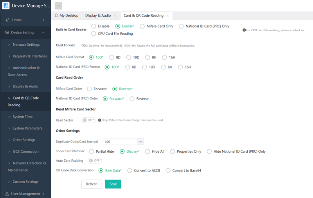This screenshot has height=198, width=313.
Task: Click the User Management person icon
Action: click(7, 194)
